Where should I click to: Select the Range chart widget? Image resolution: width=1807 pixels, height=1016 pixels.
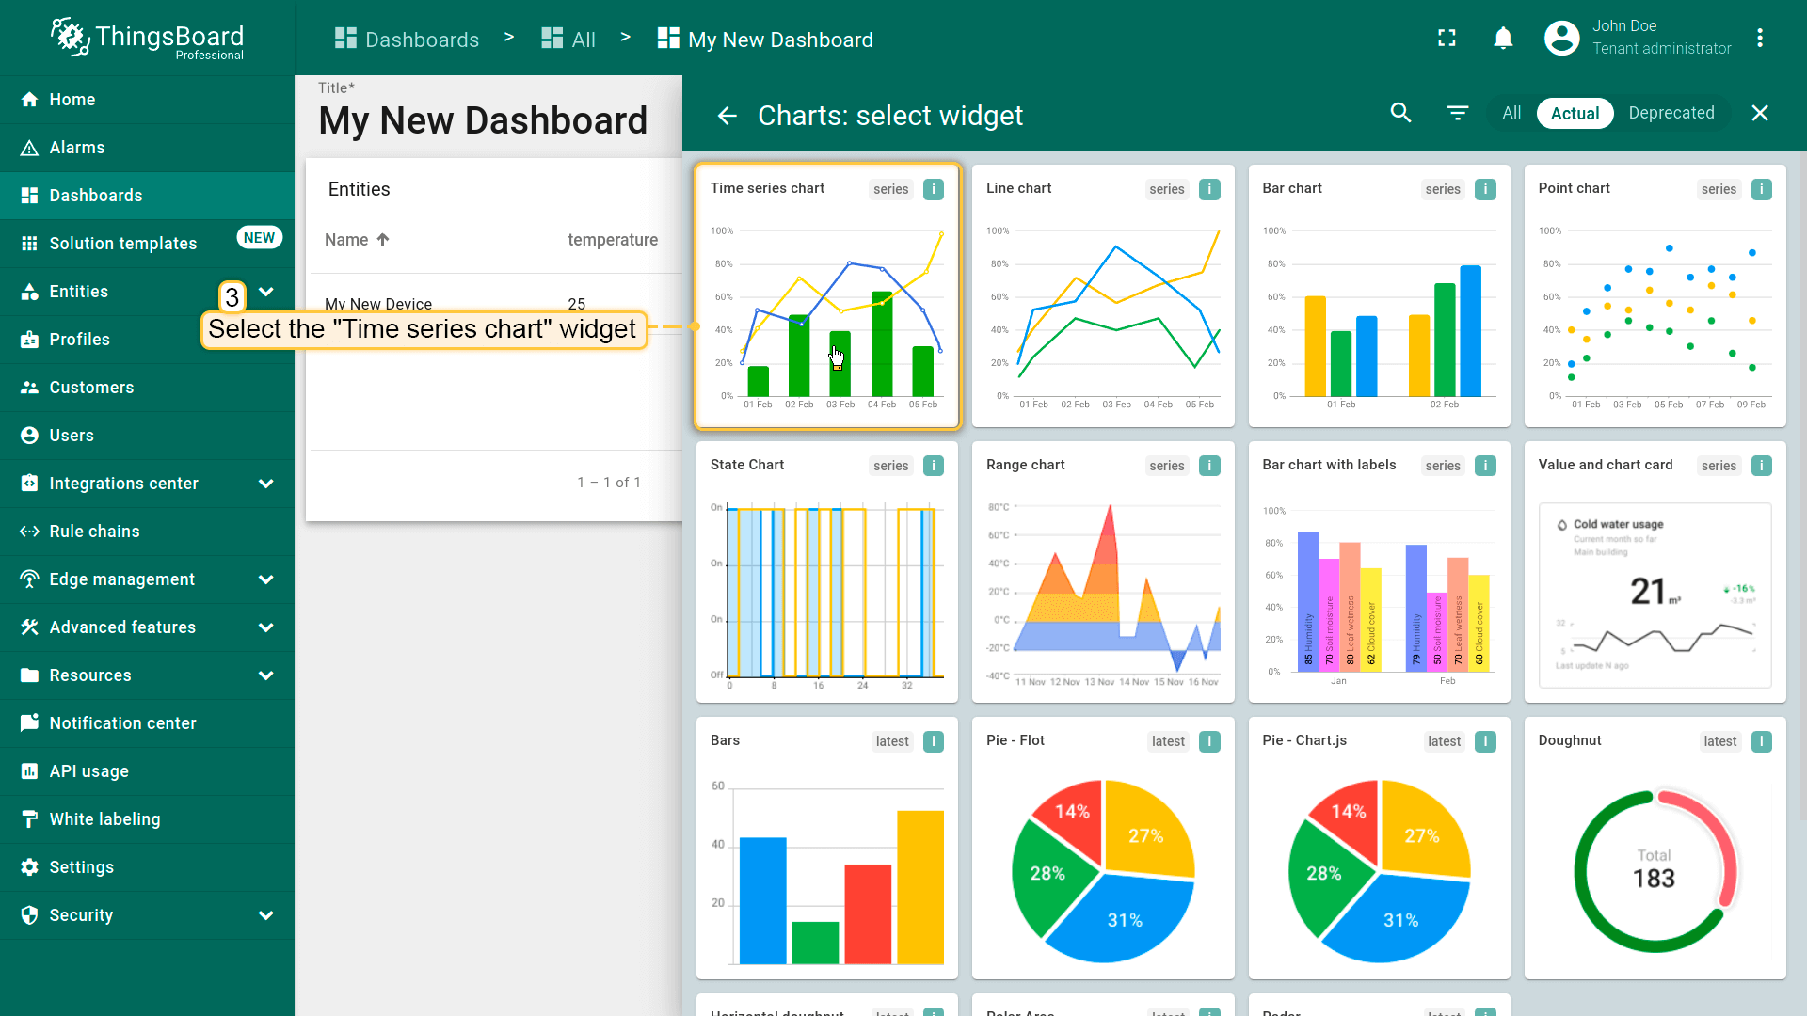click(1103, 572)
